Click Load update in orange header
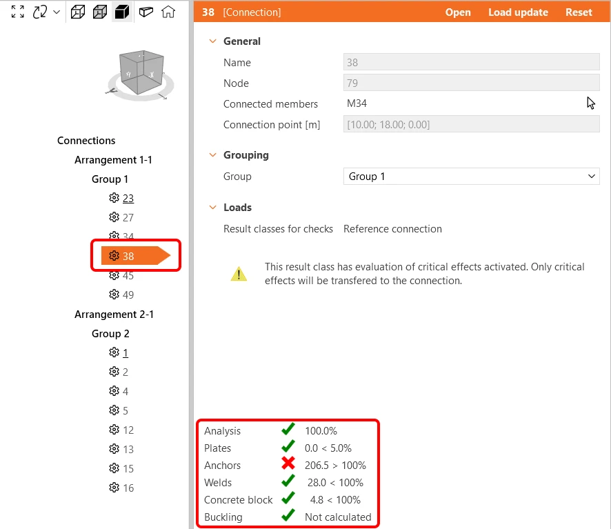 coord(518,12)
